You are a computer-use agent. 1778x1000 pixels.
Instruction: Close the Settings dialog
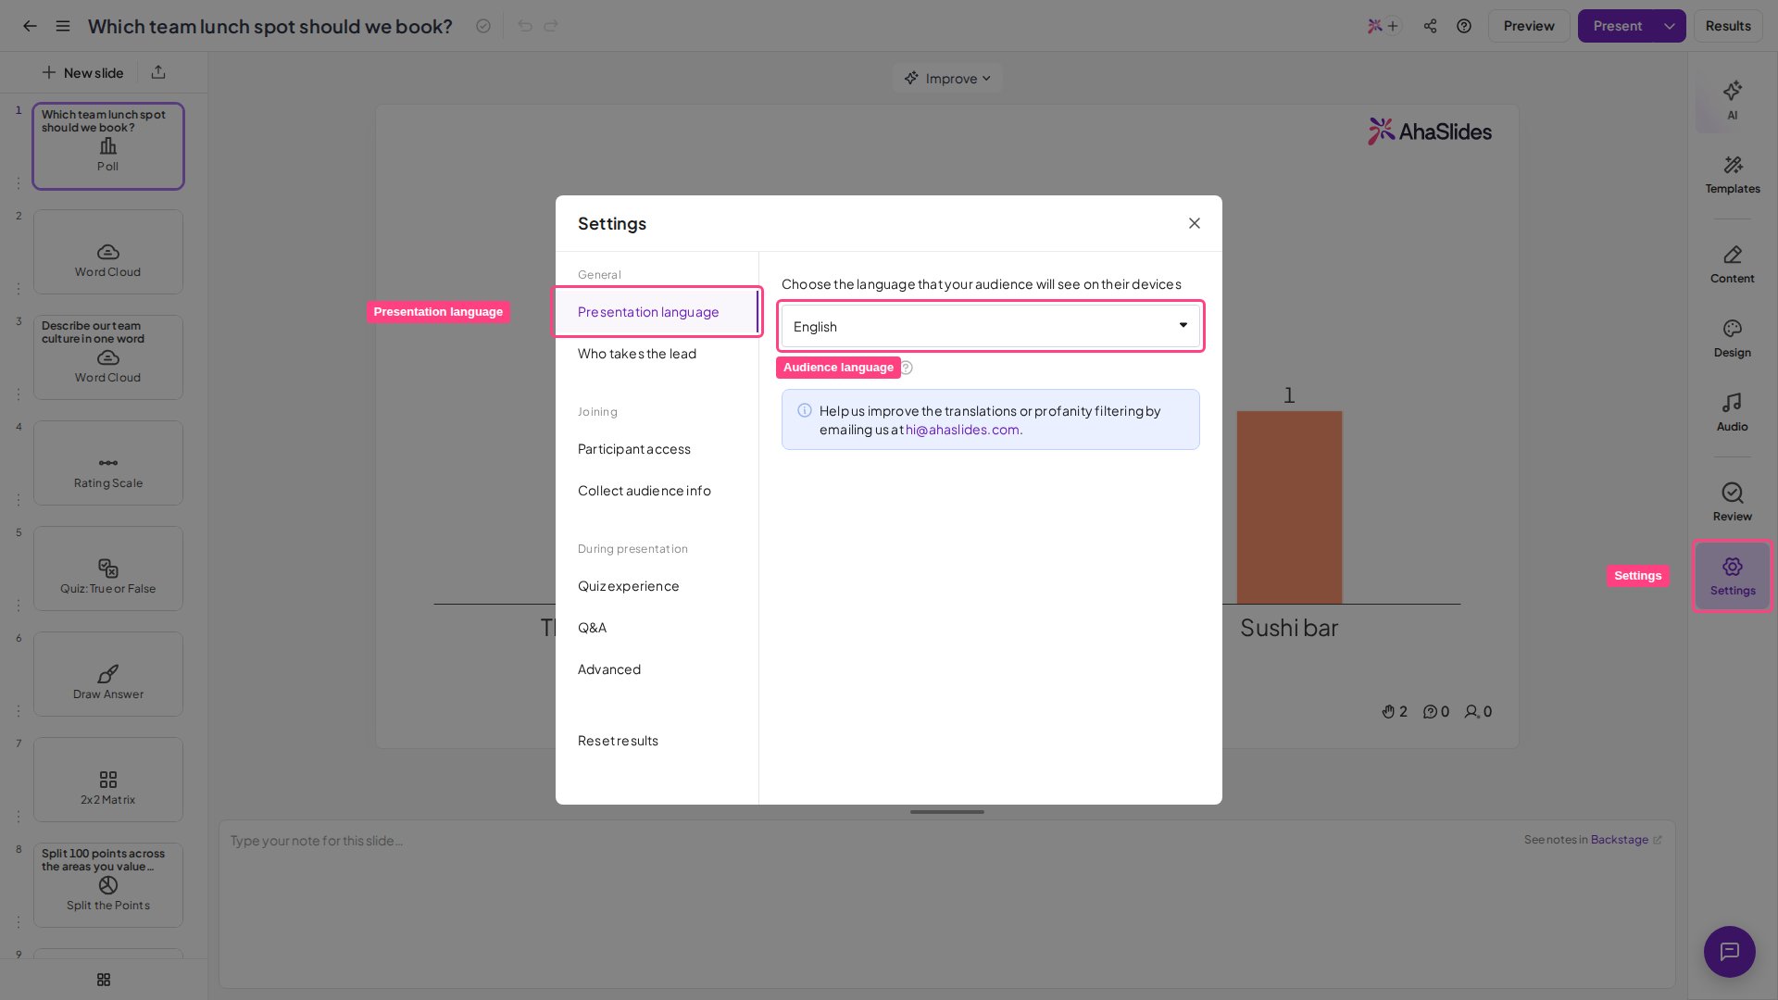(1195, 223)
